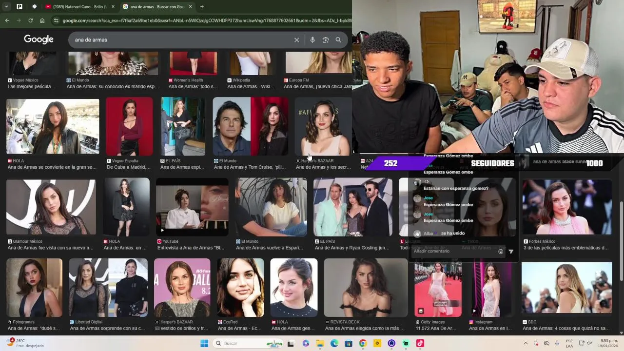Close the Natanael Cano YouTube tab
This screenshot has height=351, width=624.
pos(113,6)
